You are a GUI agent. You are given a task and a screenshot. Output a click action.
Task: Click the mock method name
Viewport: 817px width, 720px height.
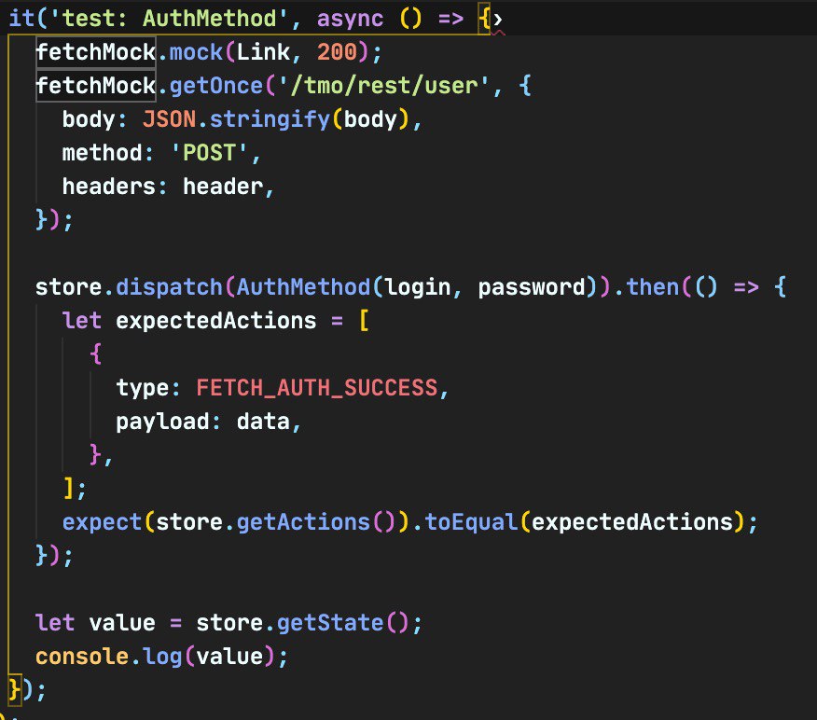coord(197,52)
